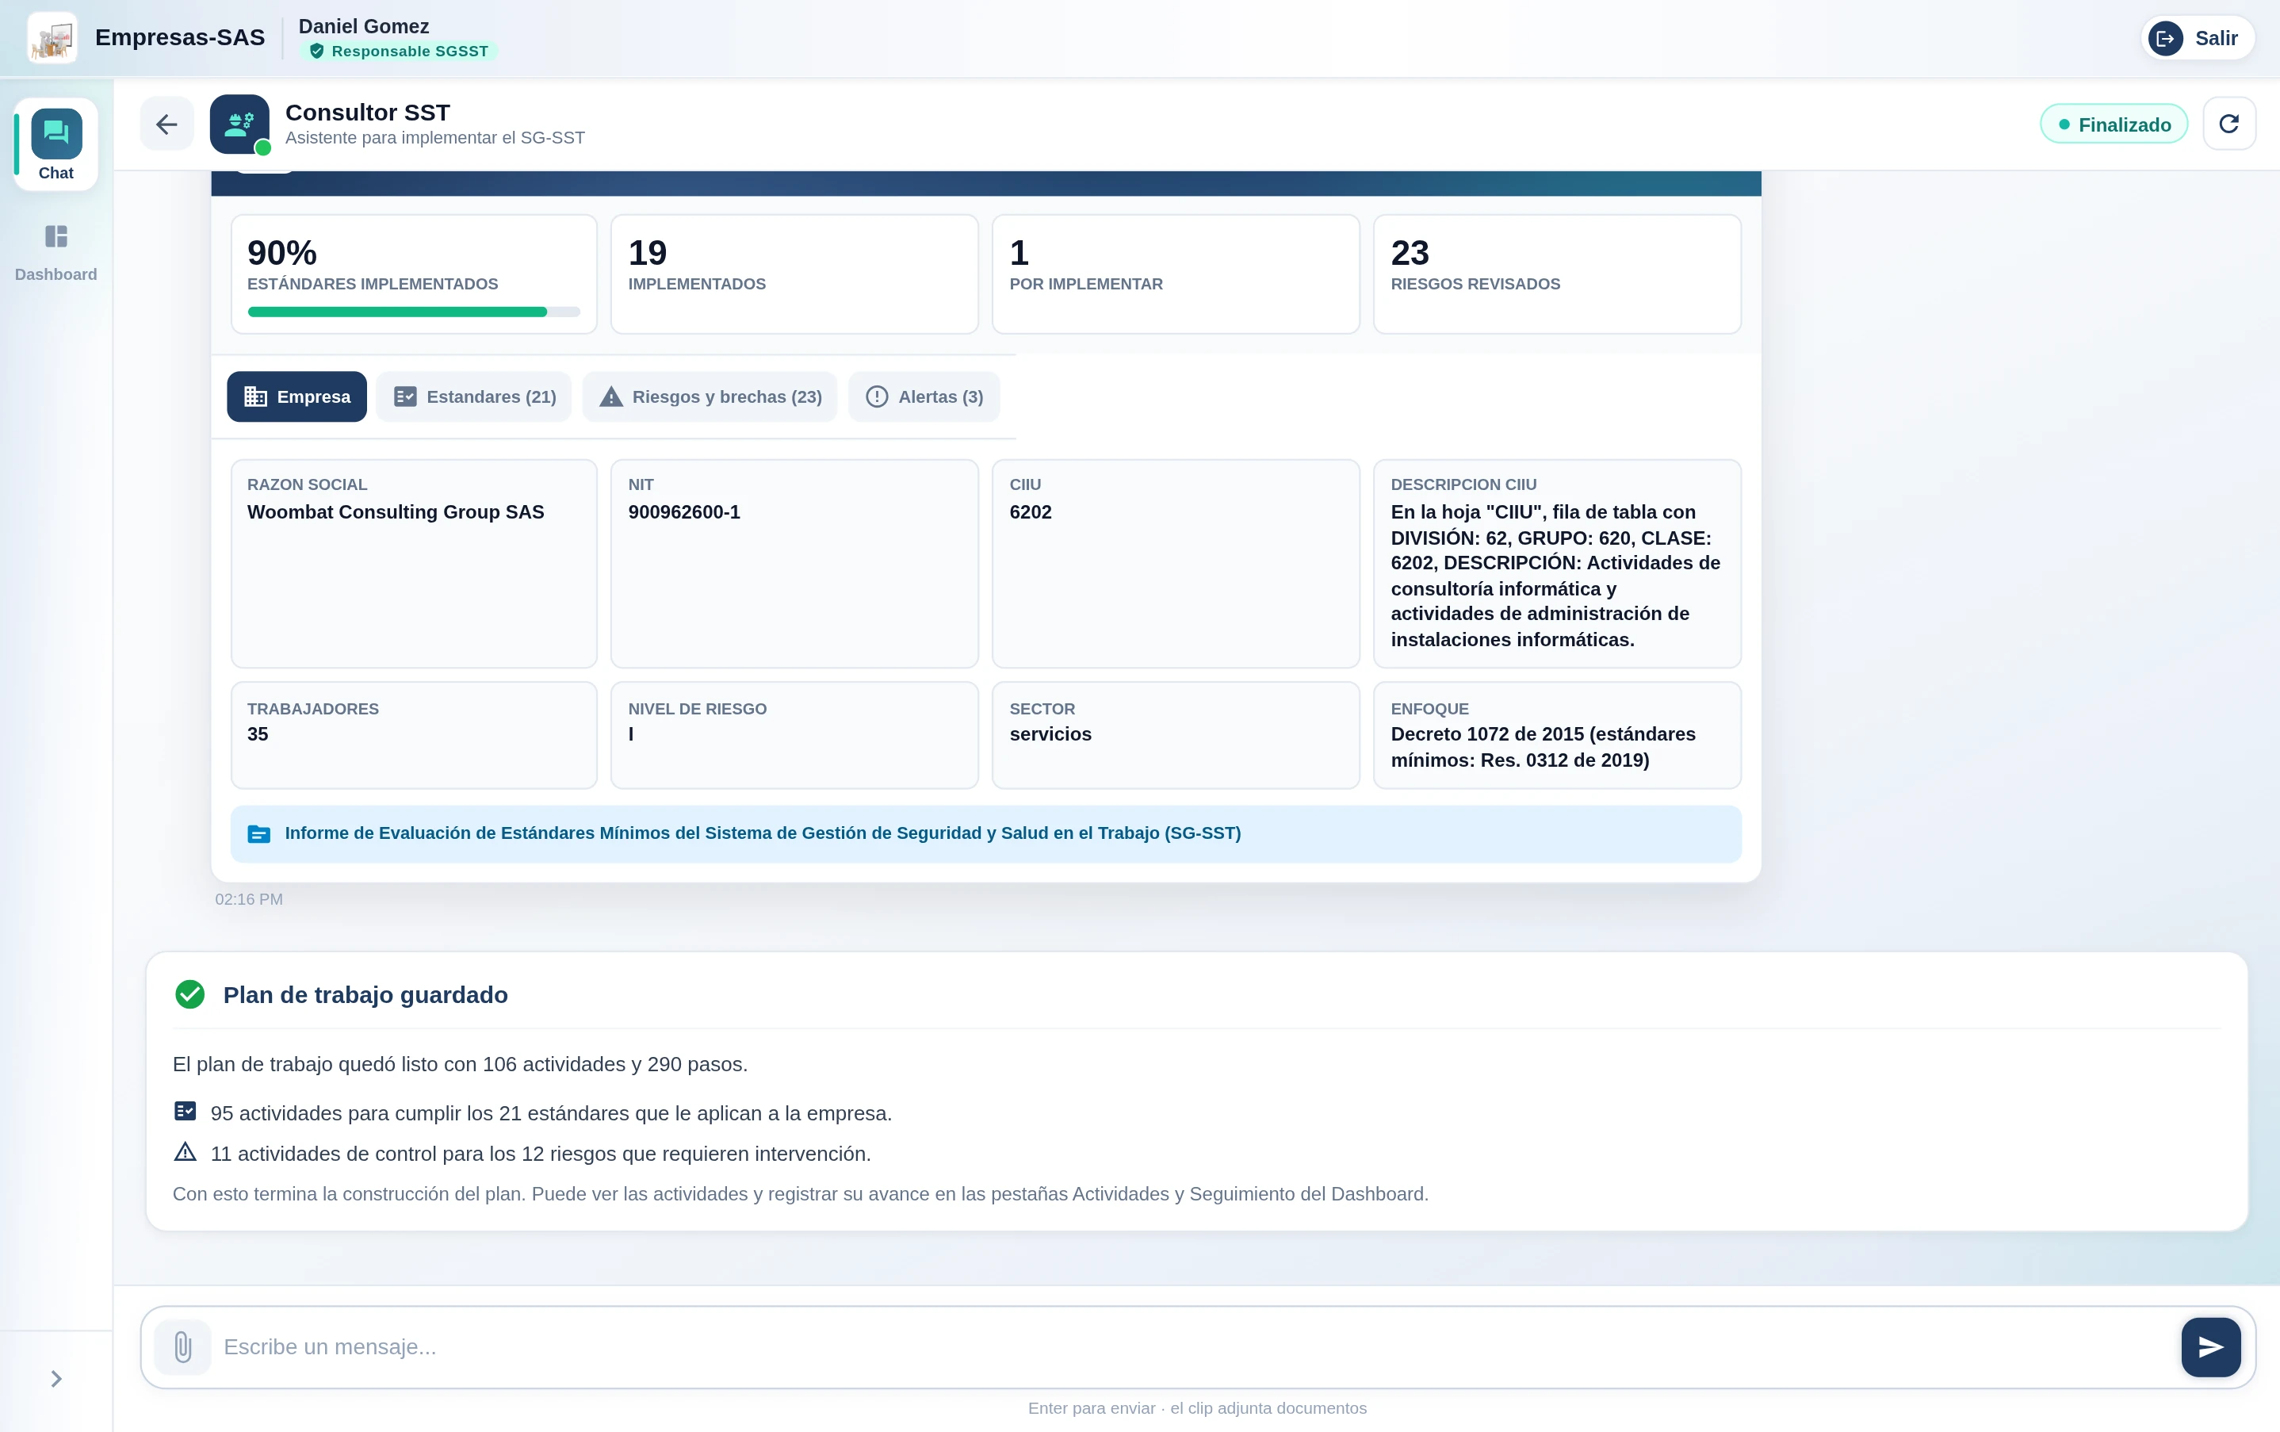Click the Empresas-SAS title text
Screen dimensions: 2280x1432
(x=180, y=38)
